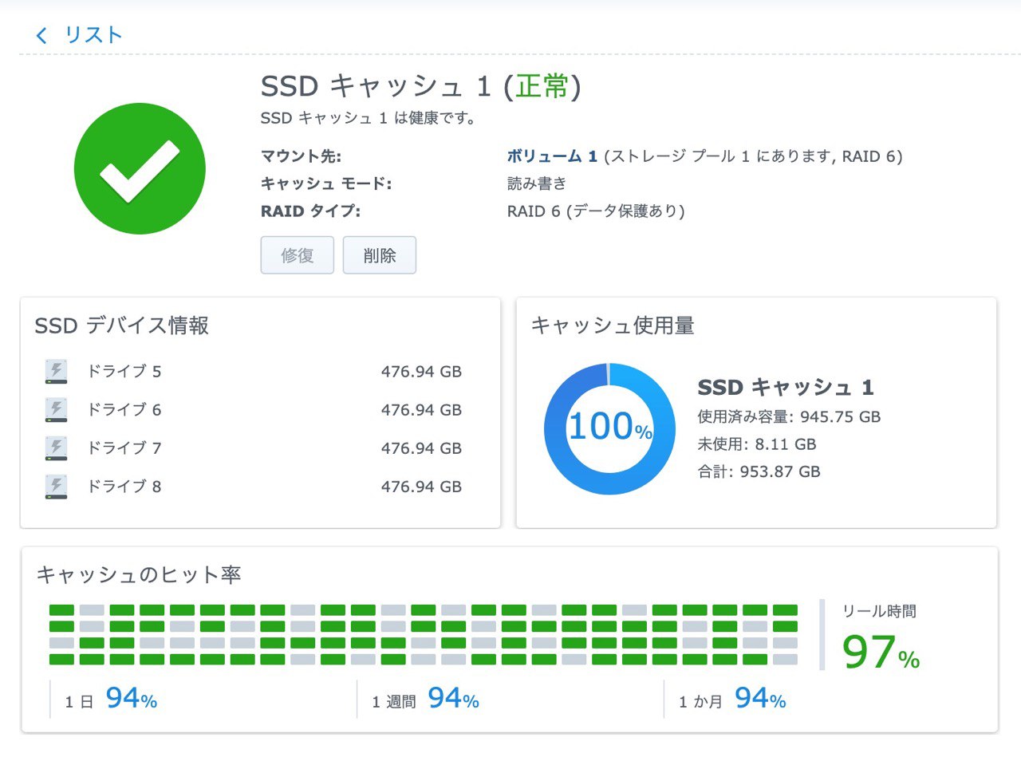This screenshot has height=765, width=1021.
Task: Click the キャッシュ使用量 panel heading
Action: click(x=613, y=325)
